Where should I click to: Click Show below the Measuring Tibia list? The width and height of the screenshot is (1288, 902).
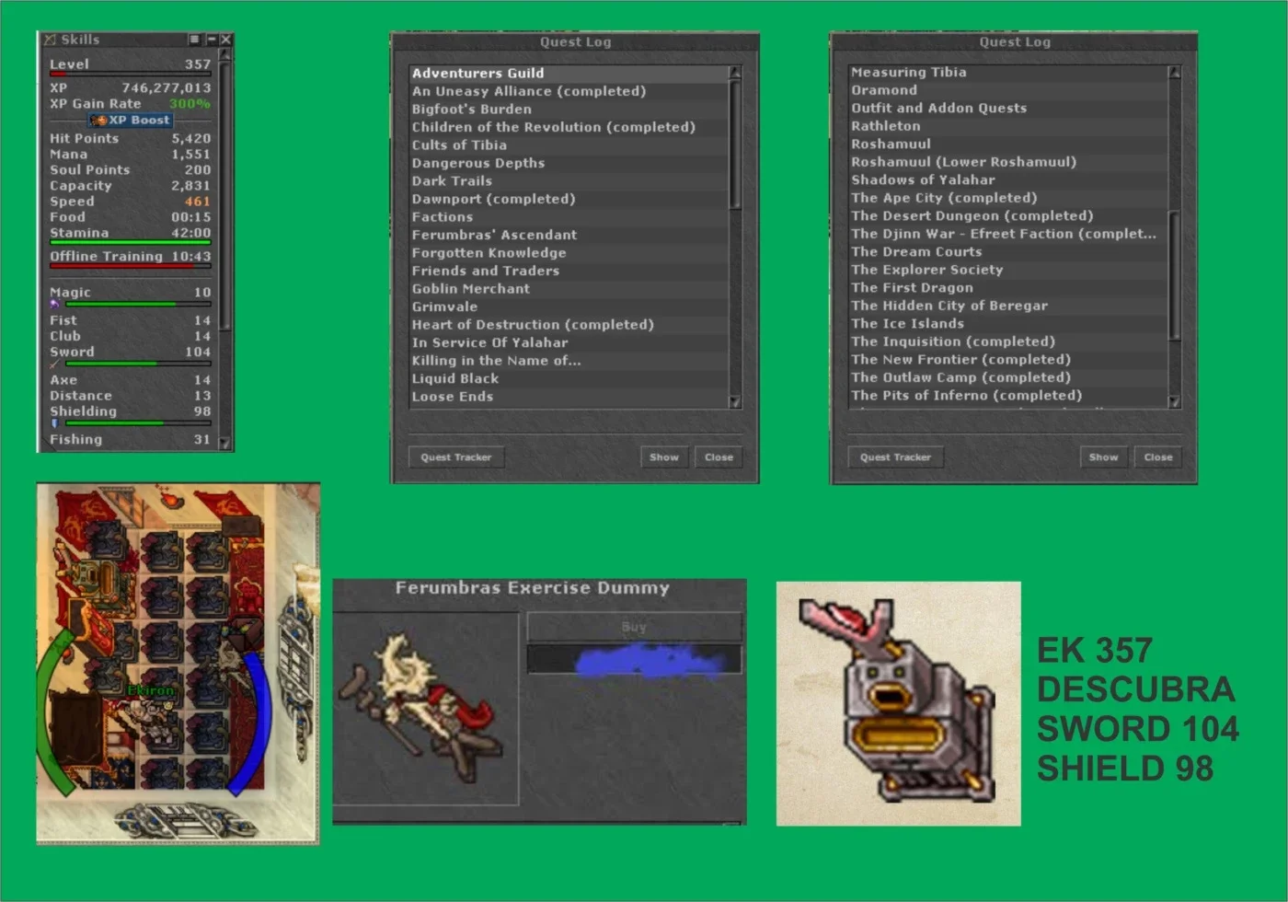coord(1103,457)
